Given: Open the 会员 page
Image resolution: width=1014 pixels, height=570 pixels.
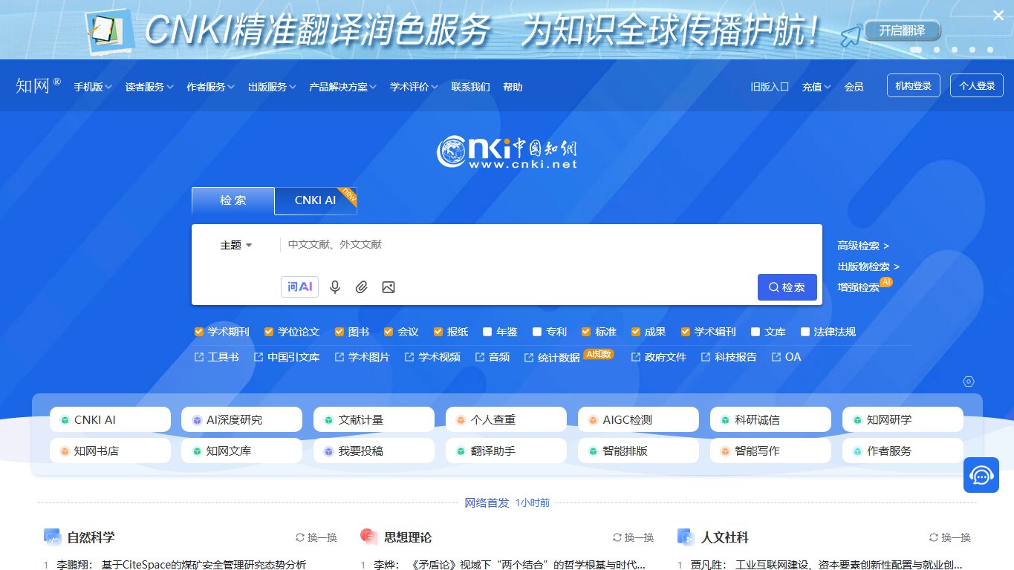Looking at the screenshot, I should [854, 87].
